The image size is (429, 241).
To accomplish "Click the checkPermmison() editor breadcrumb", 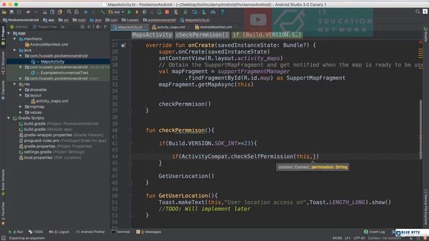I will [202, 35].
